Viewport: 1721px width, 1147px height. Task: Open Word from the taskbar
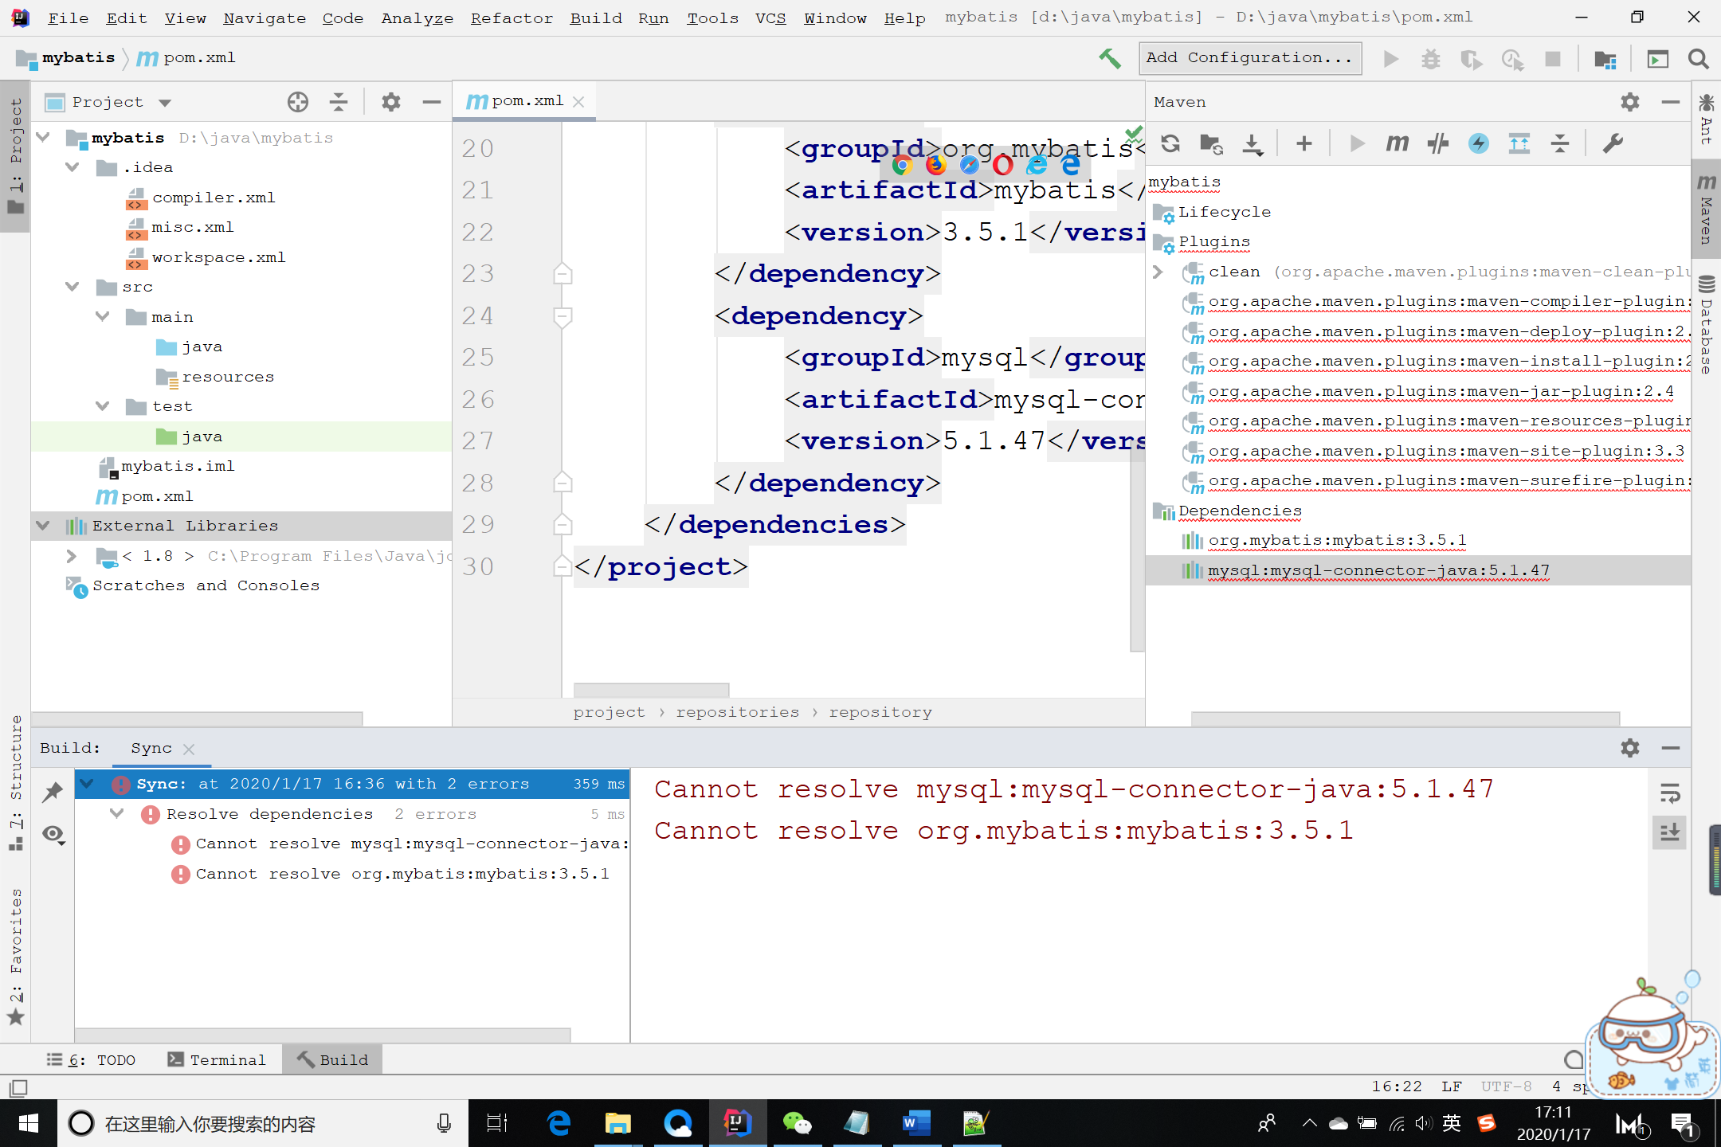(x=916, y=1124)
